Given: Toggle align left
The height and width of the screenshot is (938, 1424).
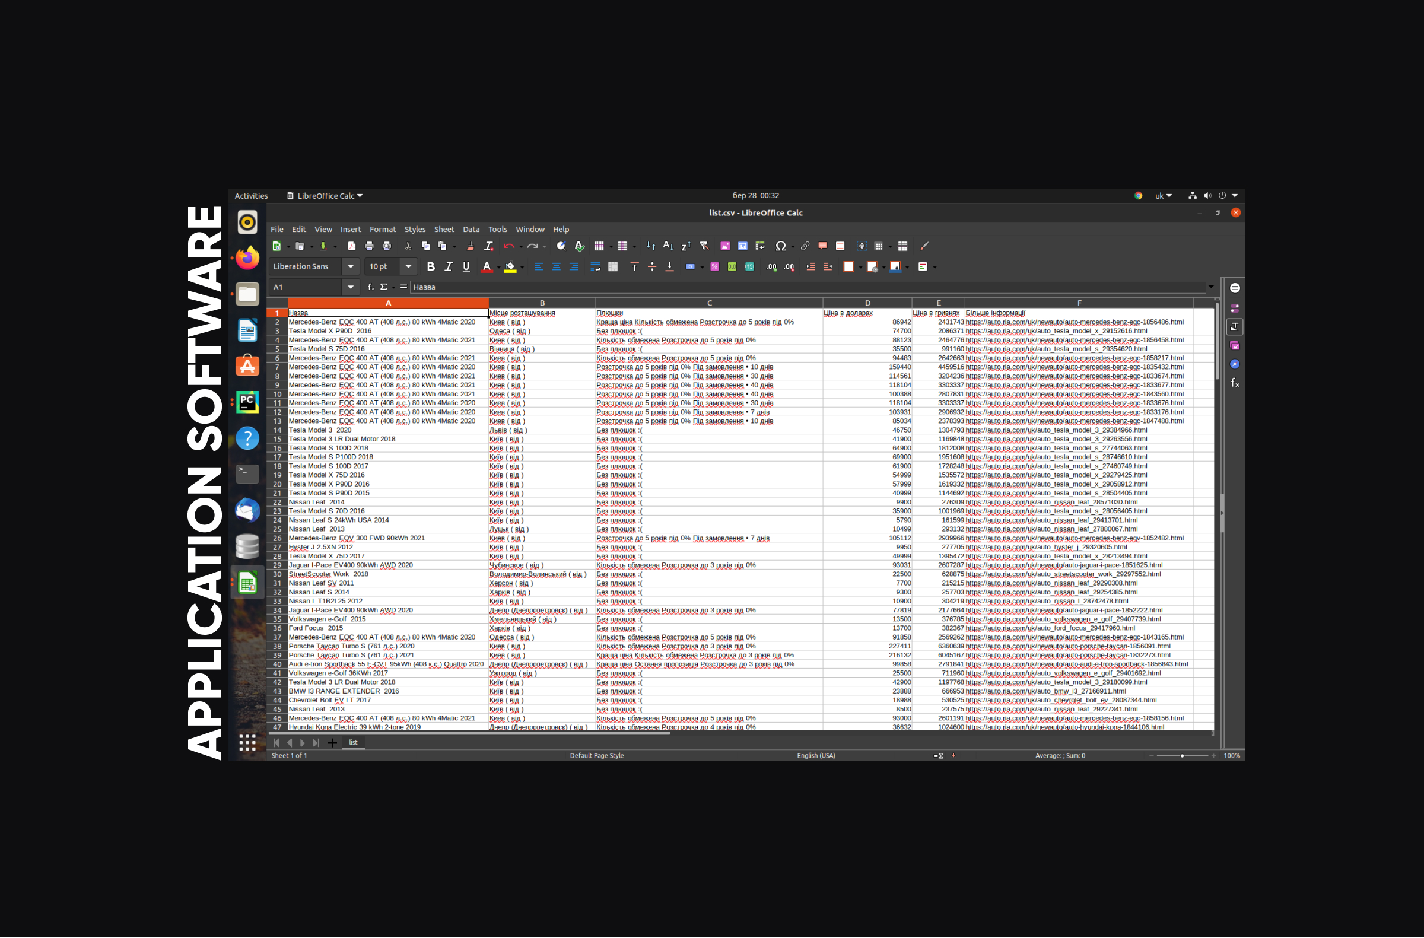Looking at the screenshot, I should pyautogui.click(x=539, y=267).
